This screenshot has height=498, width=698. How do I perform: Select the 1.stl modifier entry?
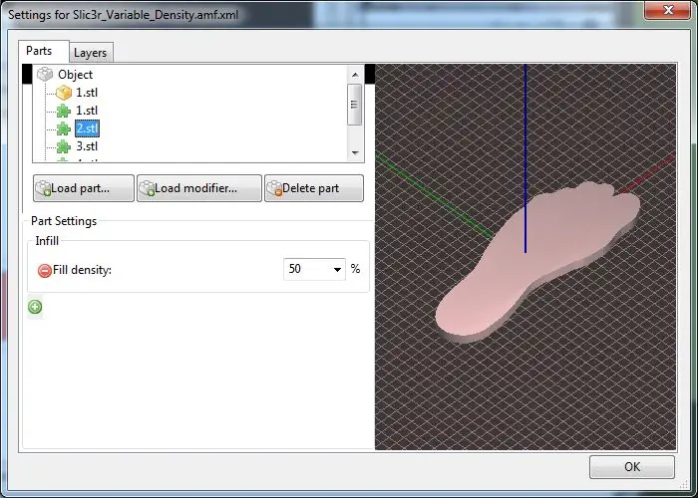(87, 111)
